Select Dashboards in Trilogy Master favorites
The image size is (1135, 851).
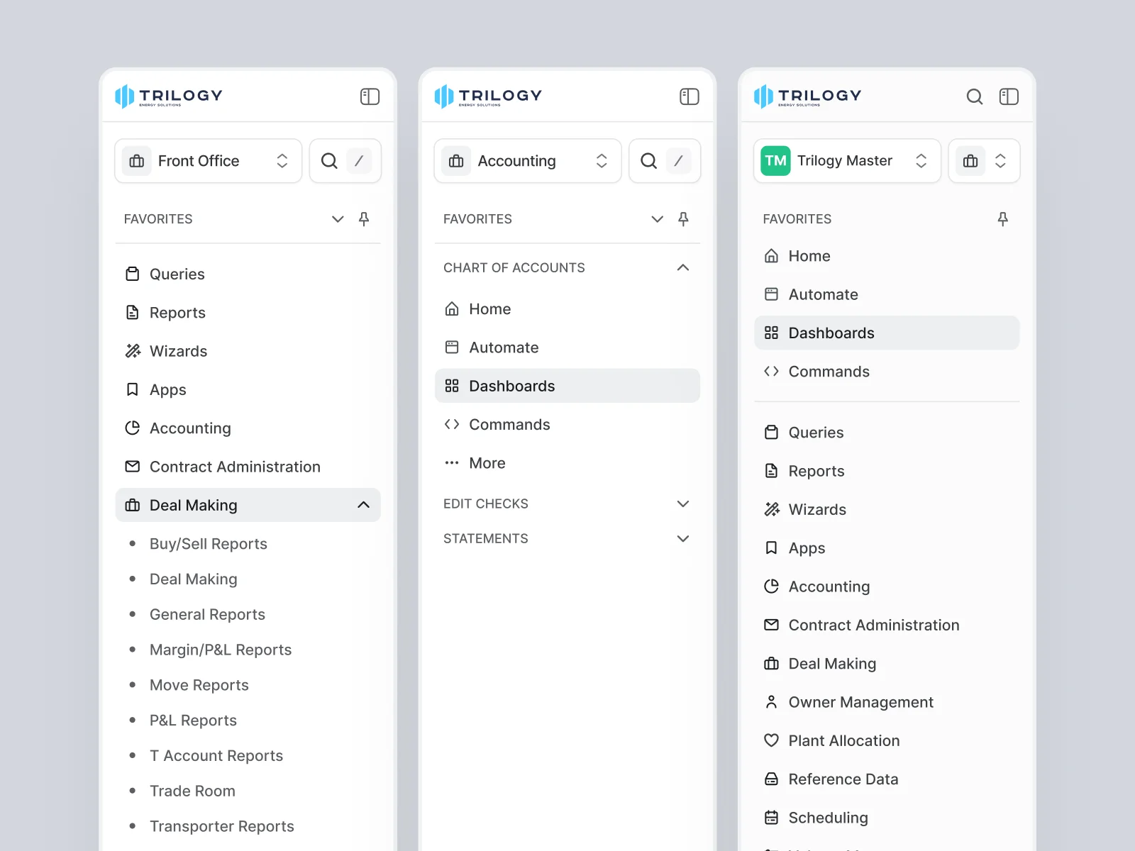887,333
